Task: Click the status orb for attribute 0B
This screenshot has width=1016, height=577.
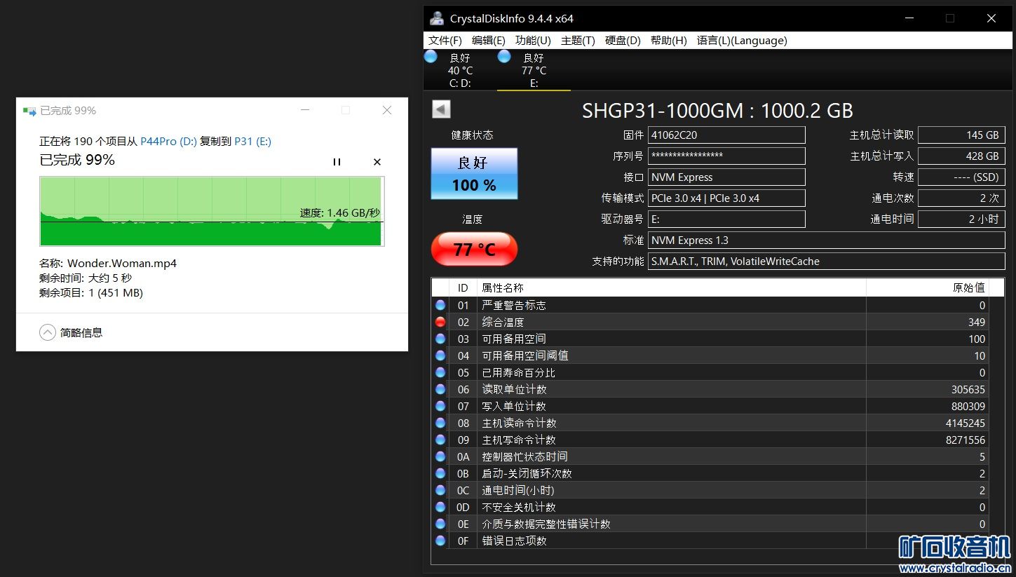Action: (440, 473)
